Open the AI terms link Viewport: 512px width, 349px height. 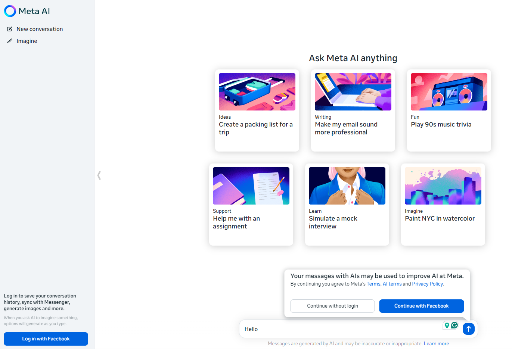point(392,284)
